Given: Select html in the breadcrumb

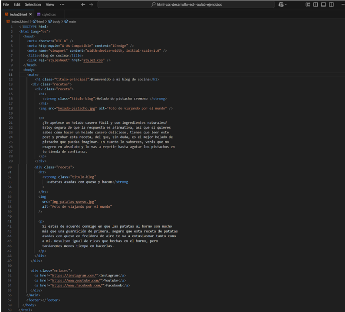Looking at the screenshot, I should (40, 21).
